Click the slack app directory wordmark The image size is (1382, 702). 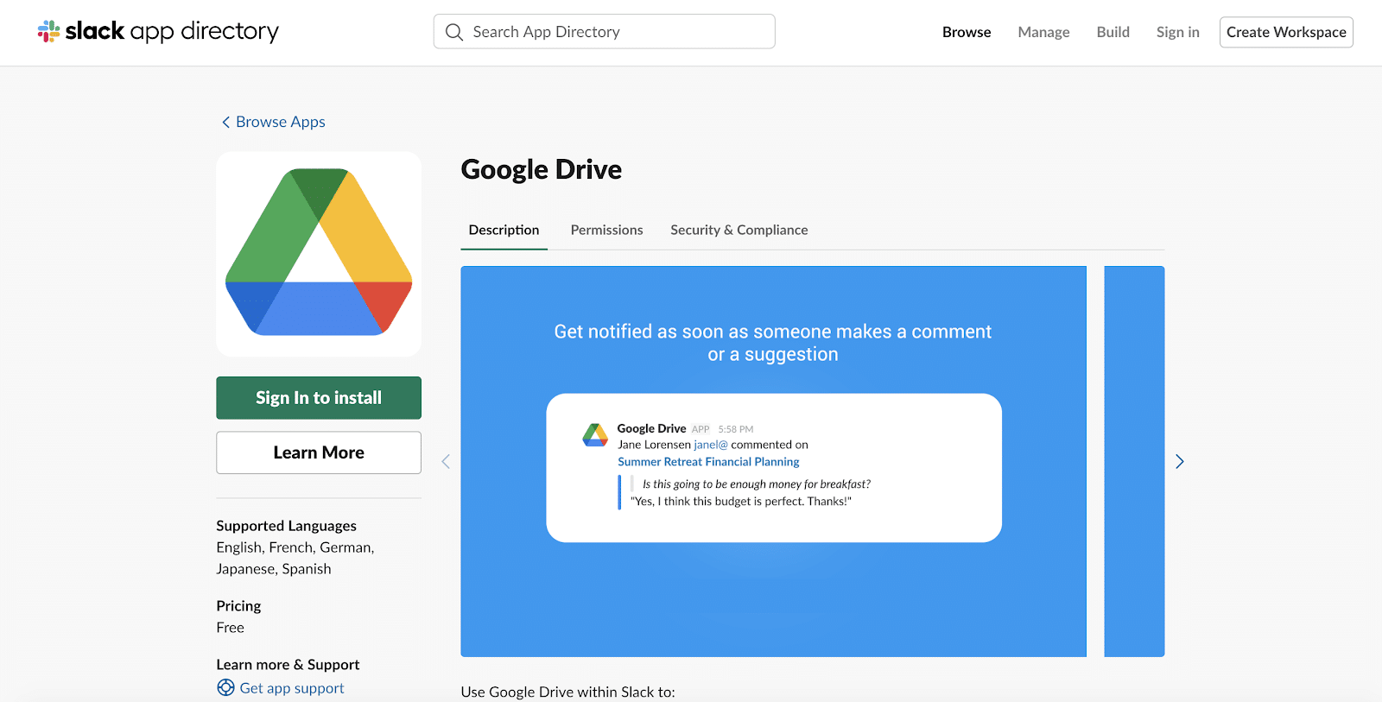point(172,31)
